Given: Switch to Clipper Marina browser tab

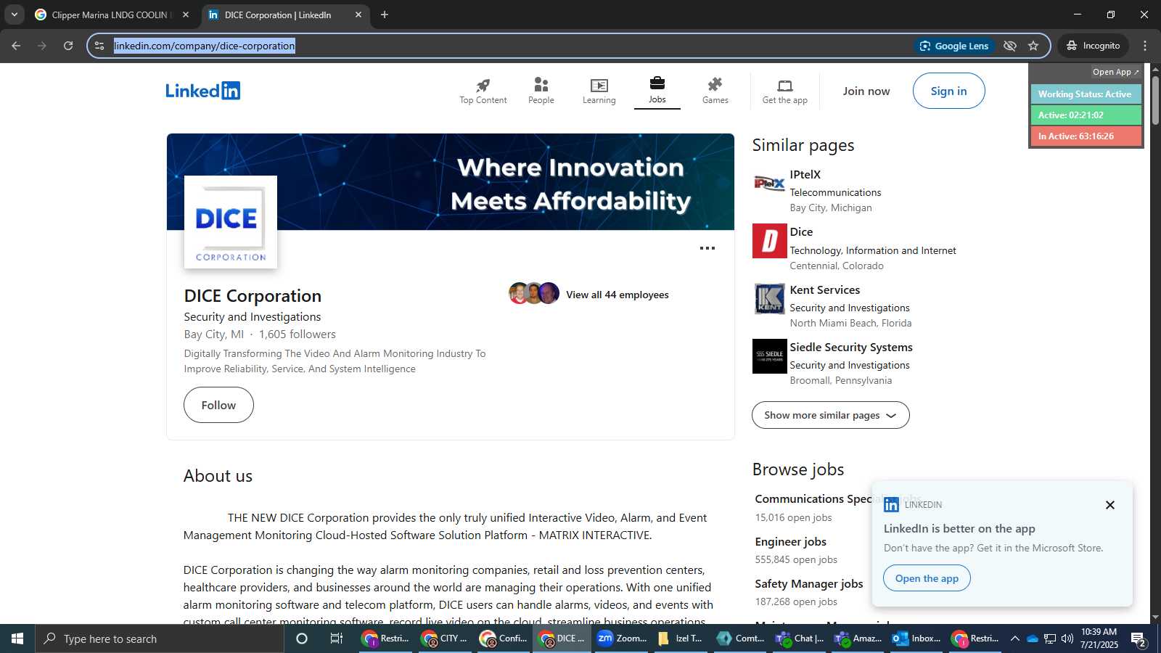Looking at the screenshot, I should 112,15.
